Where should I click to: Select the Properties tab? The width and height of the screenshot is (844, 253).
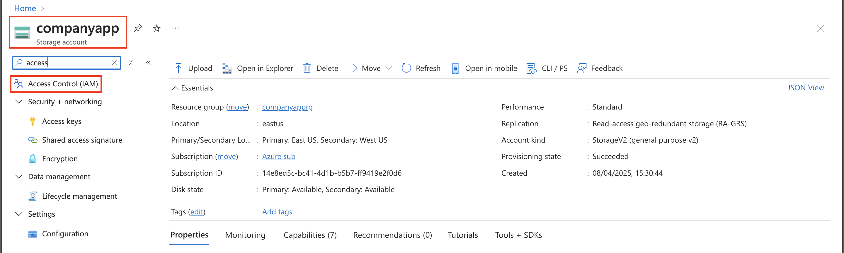189,235
